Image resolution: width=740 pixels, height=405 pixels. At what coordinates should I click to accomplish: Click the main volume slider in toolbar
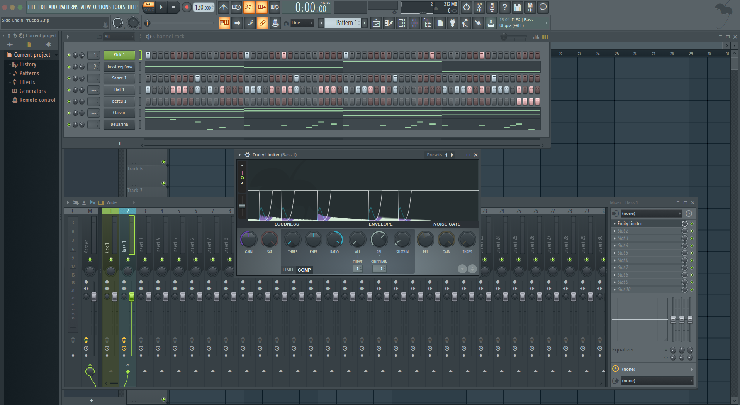(x=180, y=23)
